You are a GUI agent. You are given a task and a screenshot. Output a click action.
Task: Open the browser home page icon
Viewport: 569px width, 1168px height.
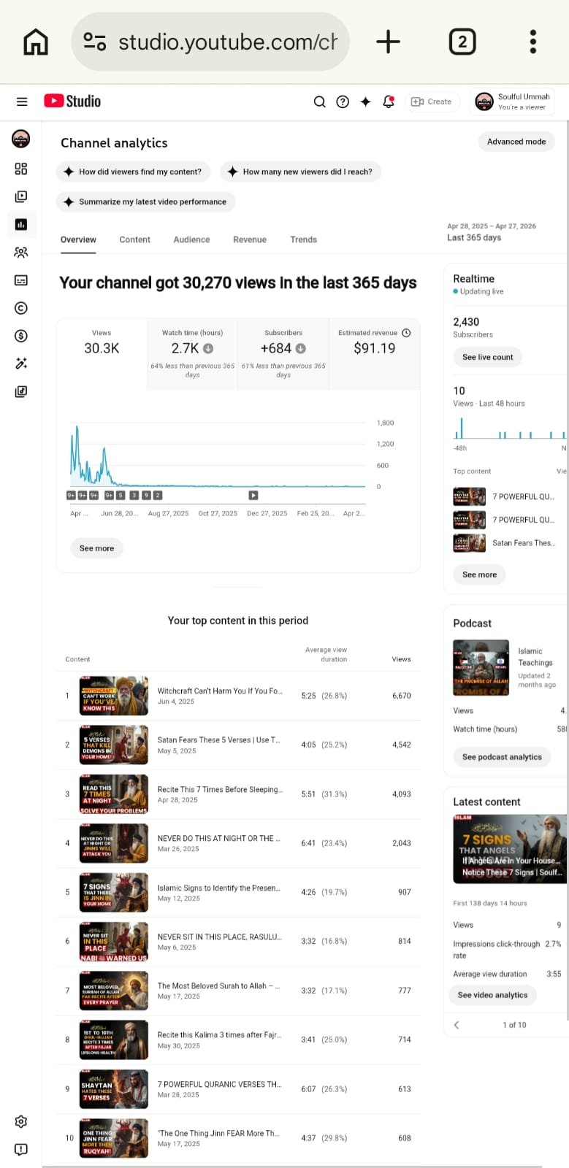tap(36, 42)
